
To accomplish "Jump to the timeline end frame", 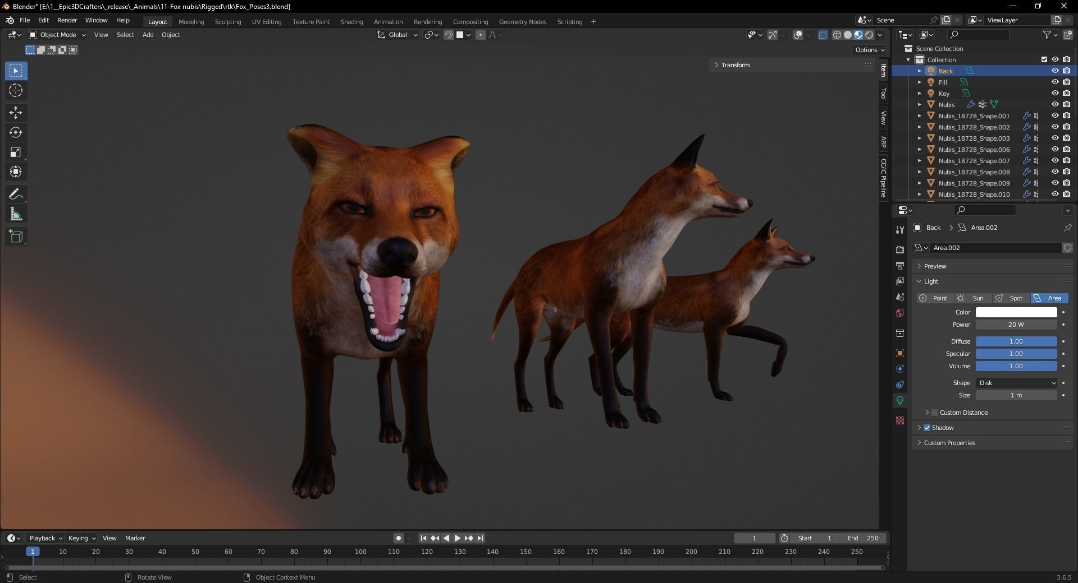I will [x=480, y=538].
